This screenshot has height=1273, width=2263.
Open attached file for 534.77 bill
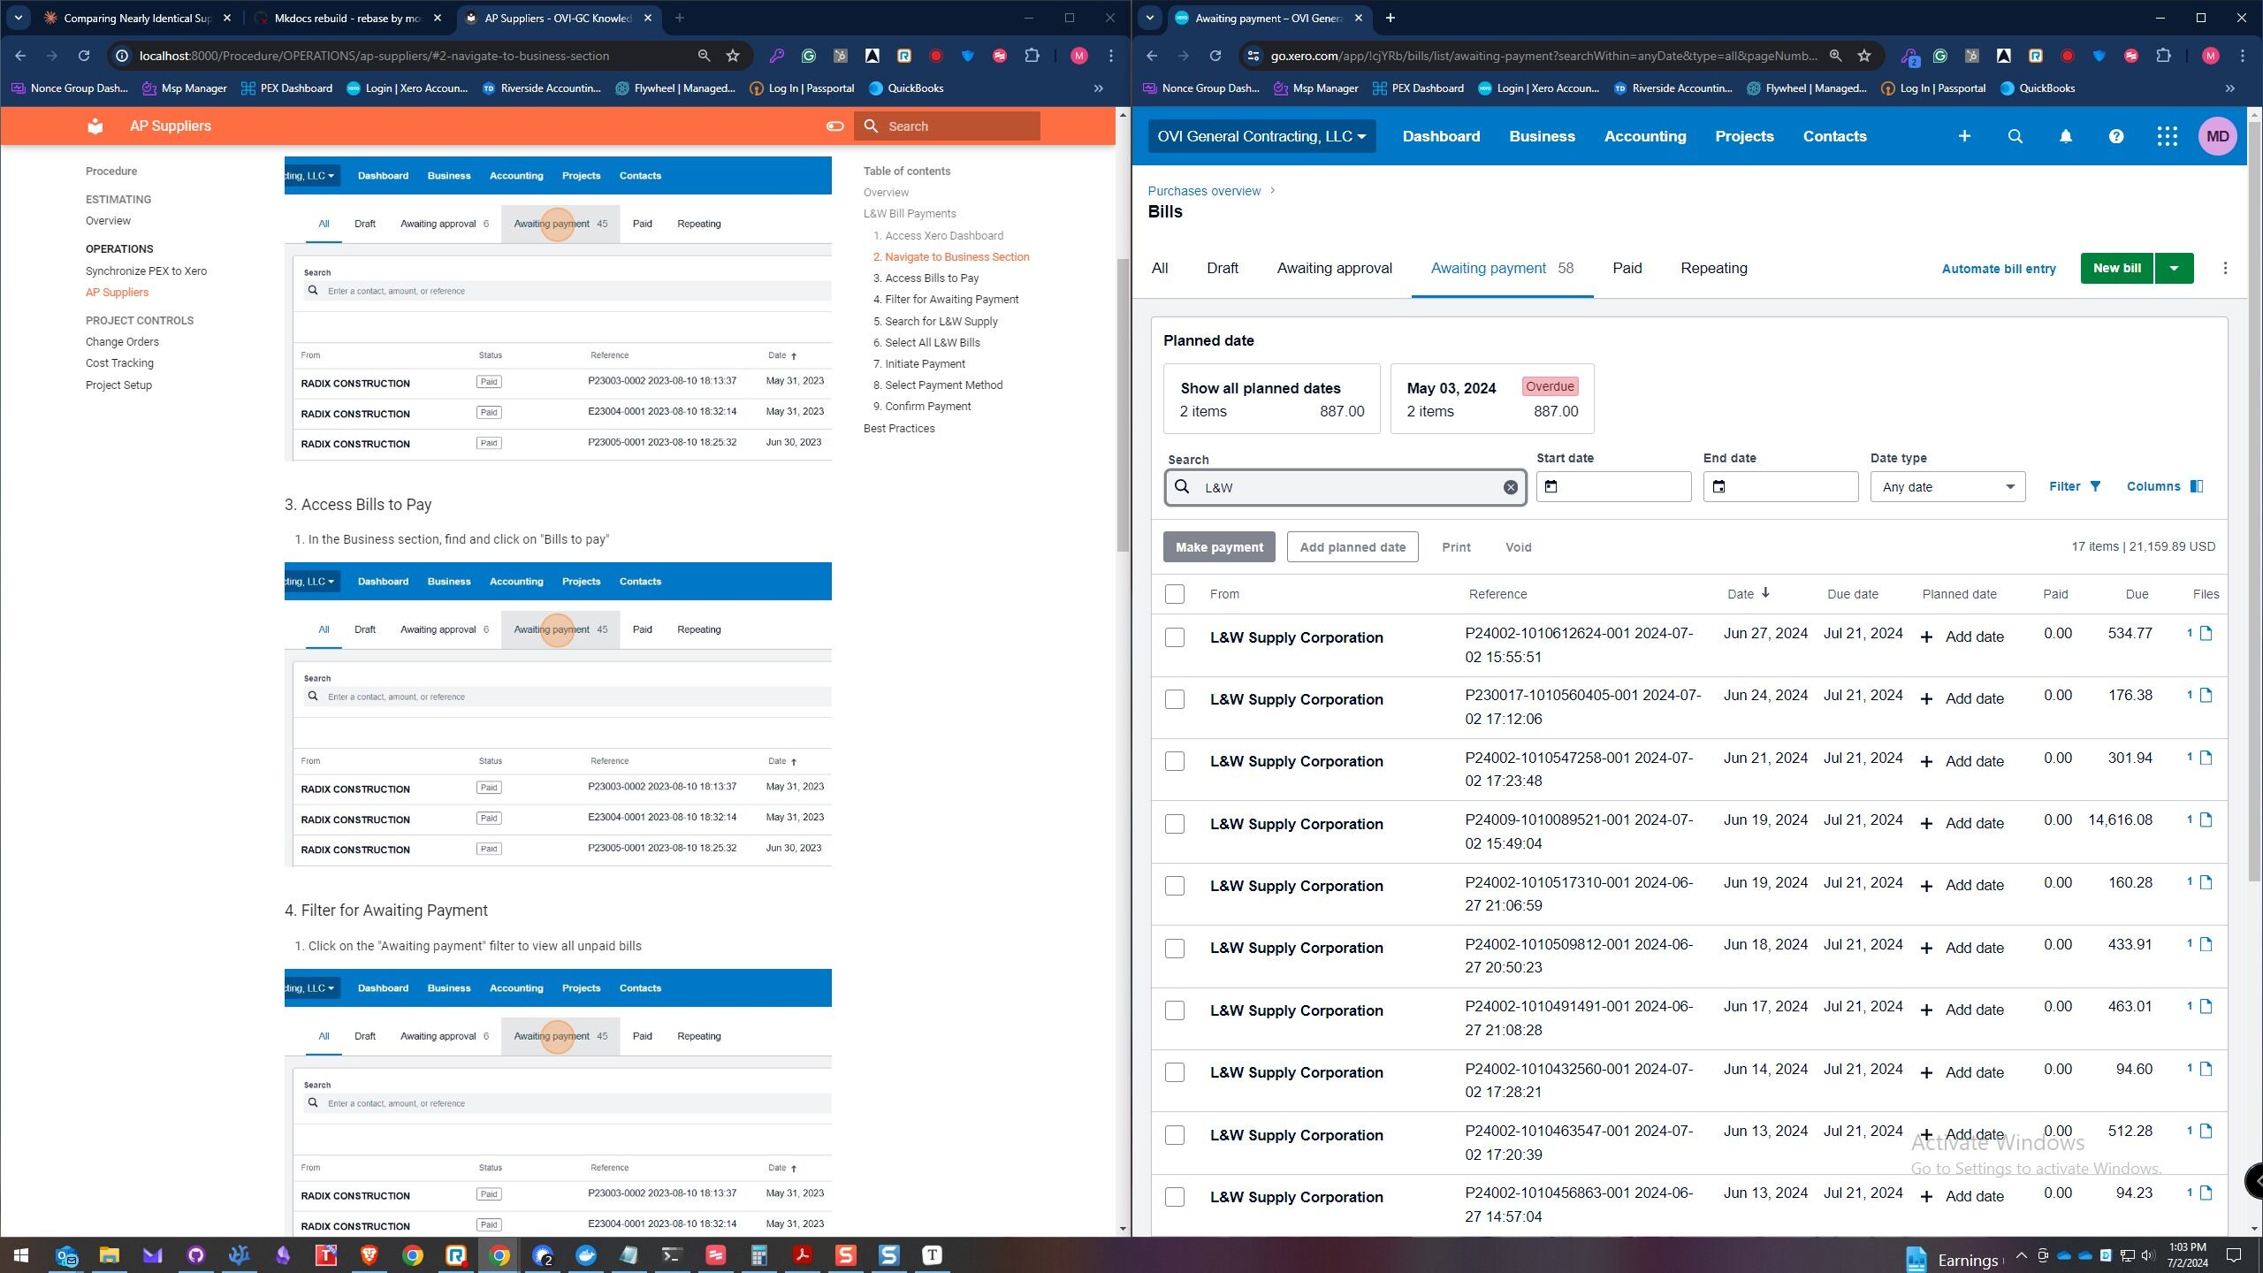[x=2206, y=633]
